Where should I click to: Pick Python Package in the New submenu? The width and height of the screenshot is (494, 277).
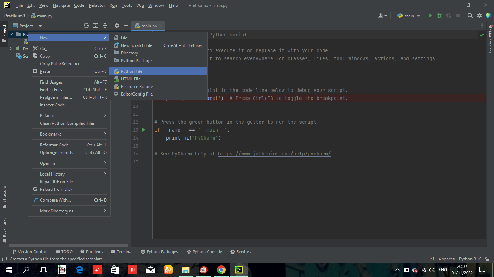click(158, 60)
